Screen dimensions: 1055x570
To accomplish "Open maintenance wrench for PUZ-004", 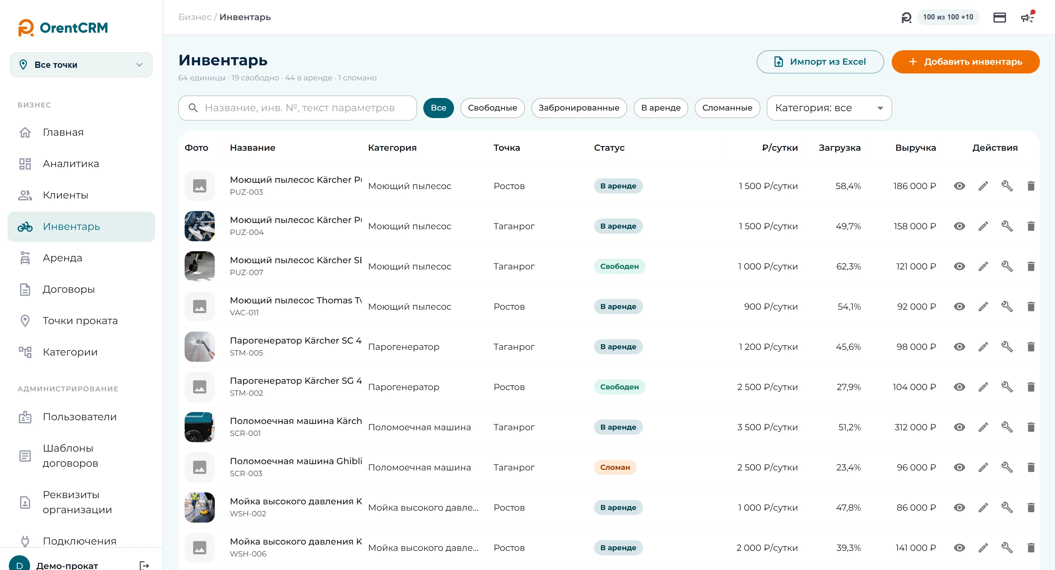I will pyautogui.click(x=1007, y=226).
